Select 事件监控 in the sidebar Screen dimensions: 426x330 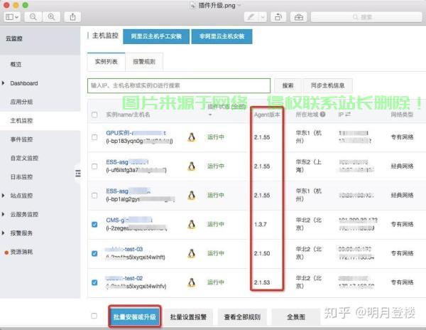(x=21, y=139)
